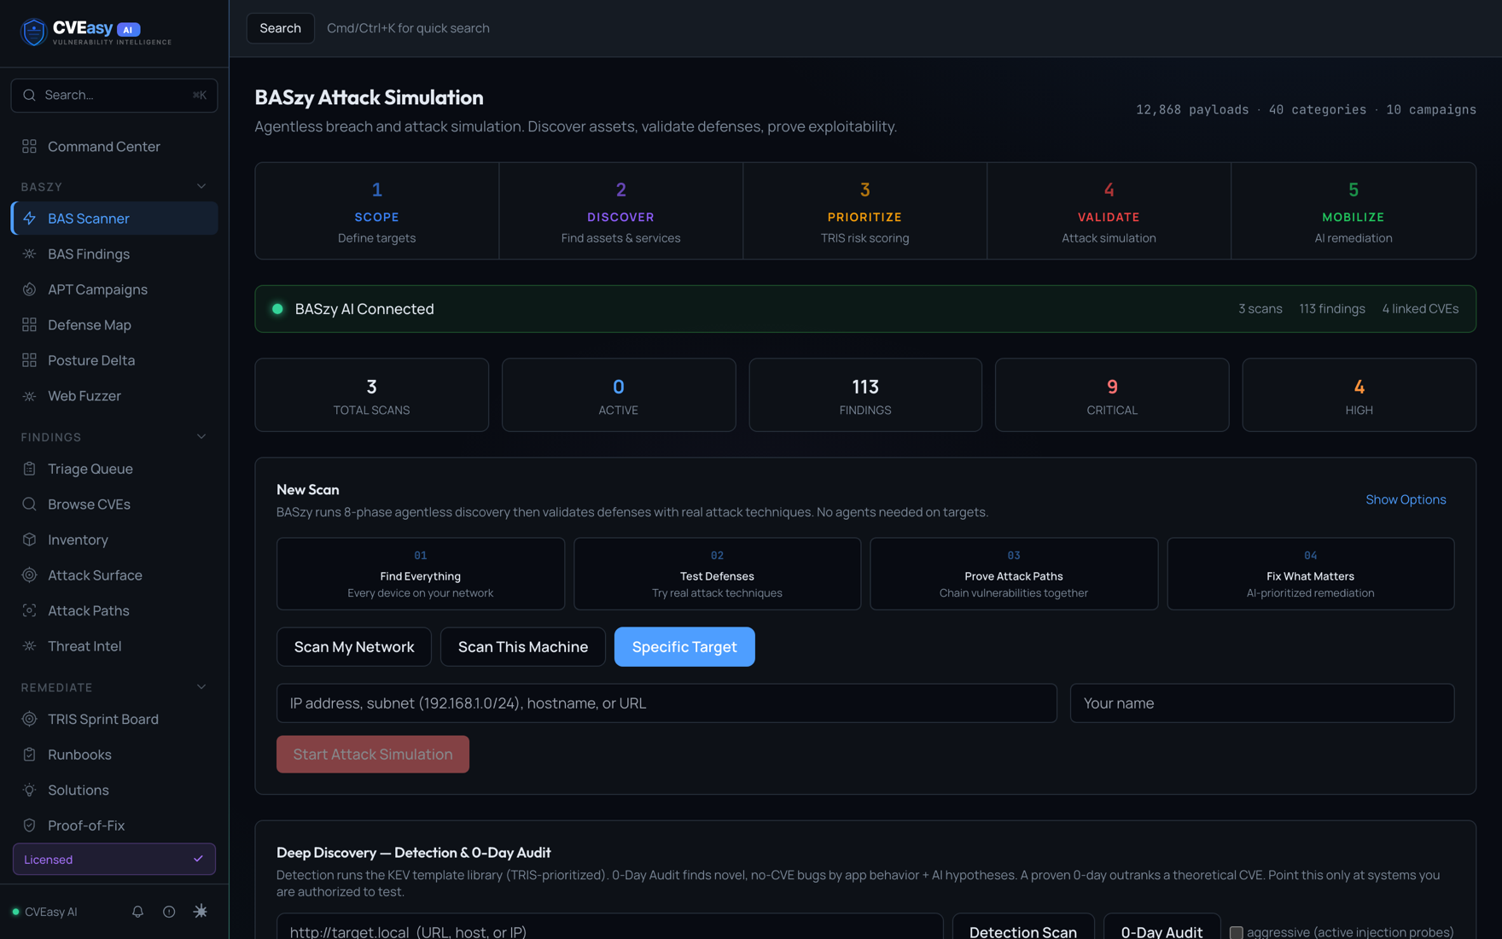
Task: Click the Attack Surface target icon
Action: [x=29, y=575]
